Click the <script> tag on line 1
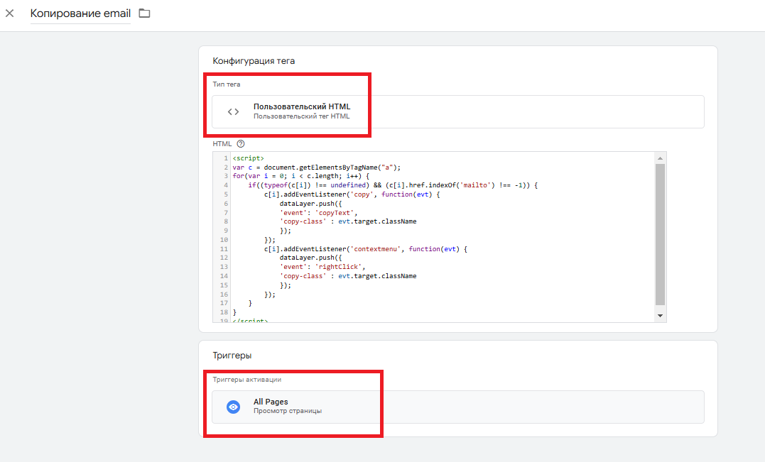765x462 pixels. coord(246,158)
